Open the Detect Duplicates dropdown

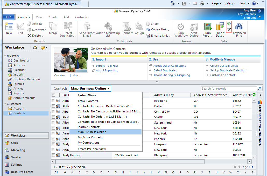pos(75,36)
